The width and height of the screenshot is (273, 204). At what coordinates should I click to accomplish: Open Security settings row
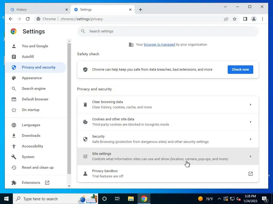tap(168, 139)
